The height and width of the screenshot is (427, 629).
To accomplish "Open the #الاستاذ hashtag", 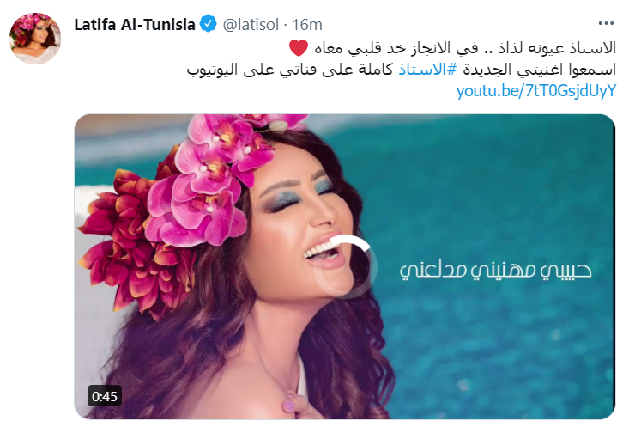I will click(427, 69).
